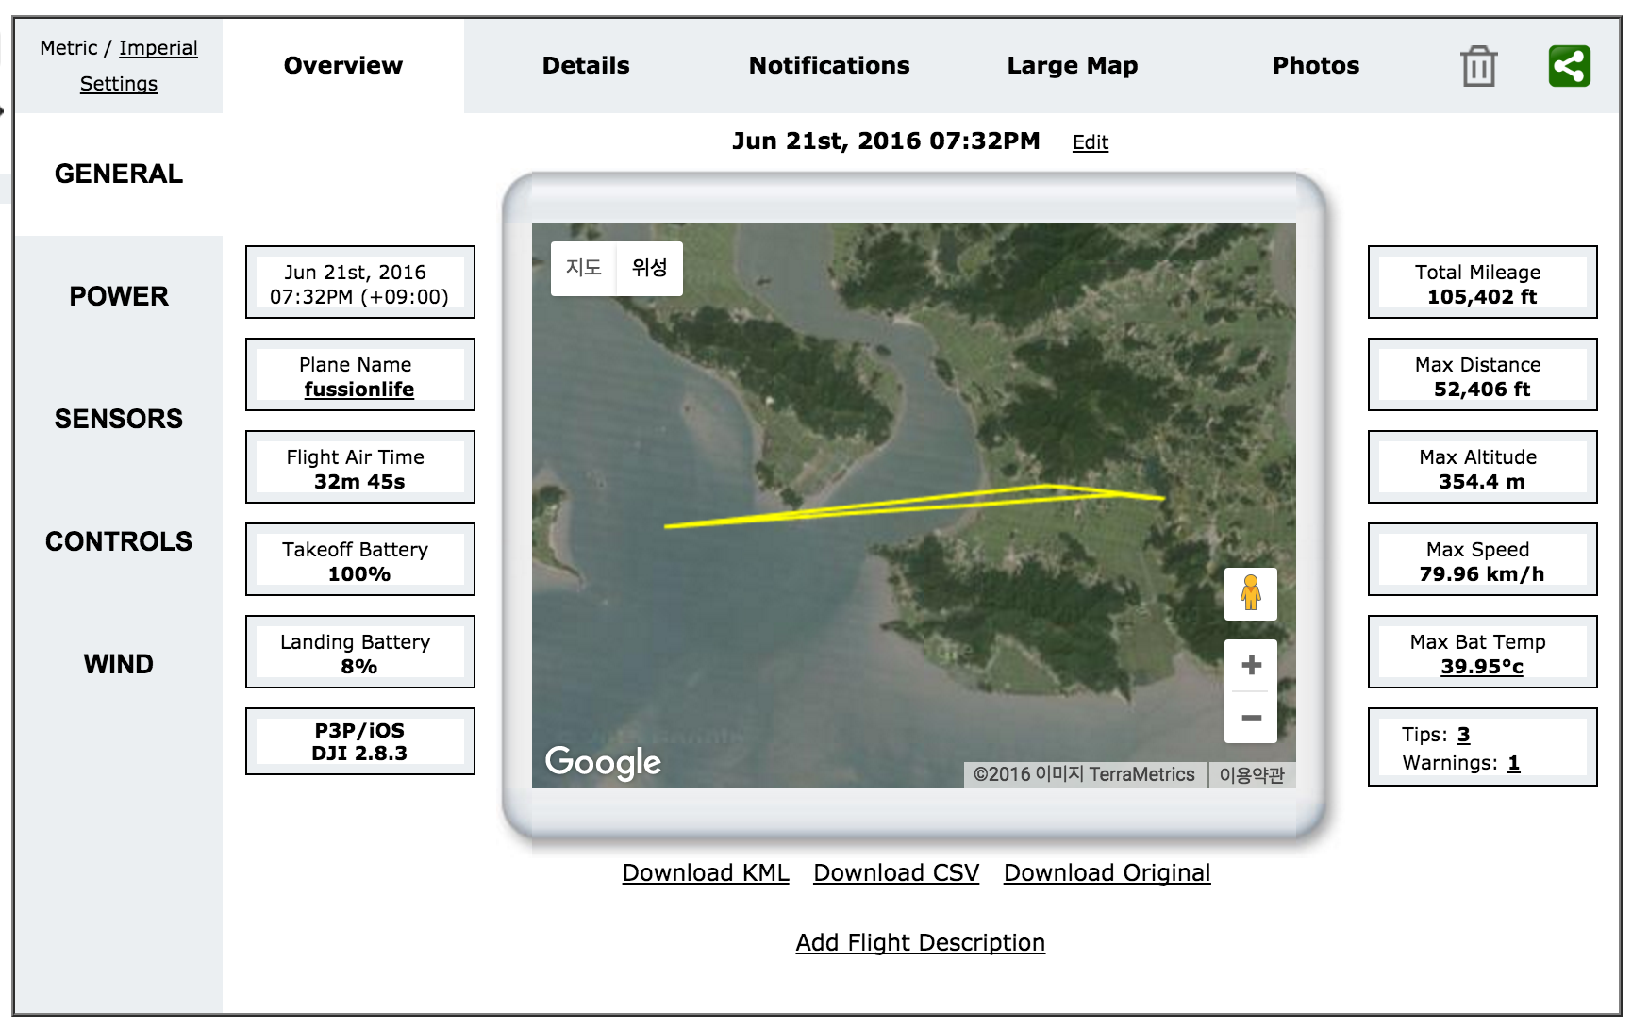Click Download Original
The height and width of the screenshot is (1028, 1632).
1107,873
